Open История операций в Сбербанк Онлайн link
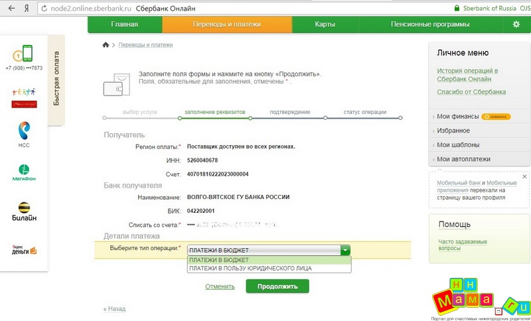The width and height of the screenshot is (531, 321). tap(467, 75)
